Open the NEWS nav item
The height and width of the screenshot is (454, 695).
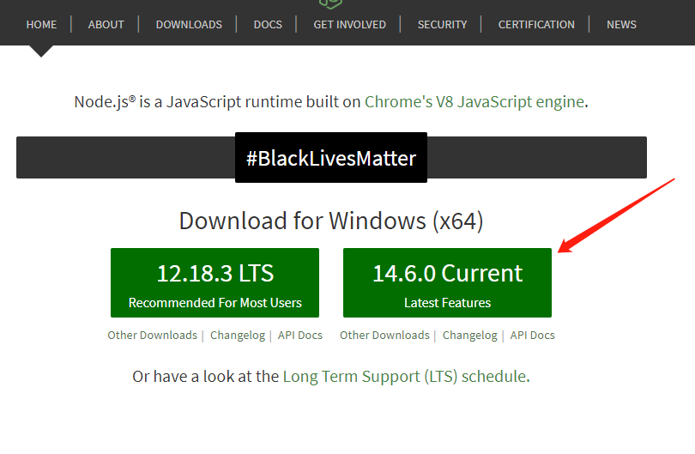coord(621,24)
